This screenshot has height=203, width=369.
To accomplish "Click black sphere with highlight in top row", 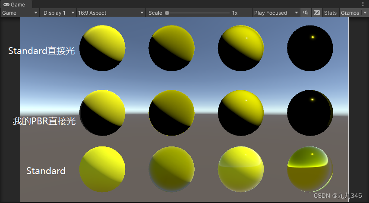I will click(x=310, y=48).
